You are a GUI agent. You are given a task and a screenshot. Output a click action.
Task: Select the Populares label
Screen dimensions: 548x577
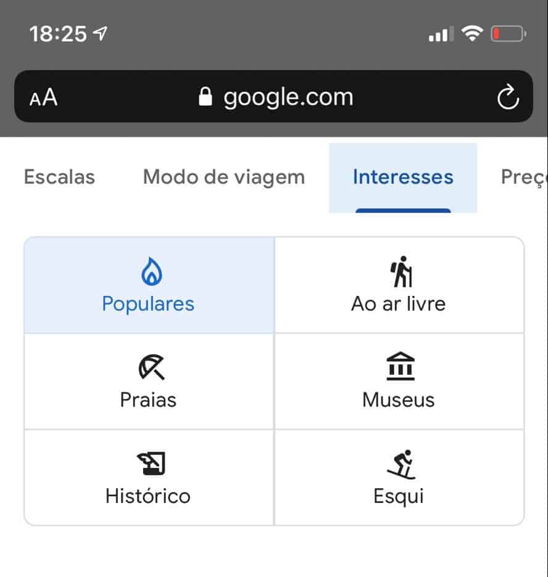coord(148,304)
